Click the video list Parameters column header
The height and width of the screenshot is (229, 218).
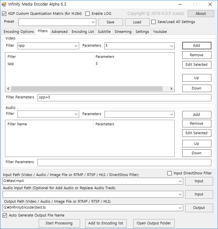134,57
